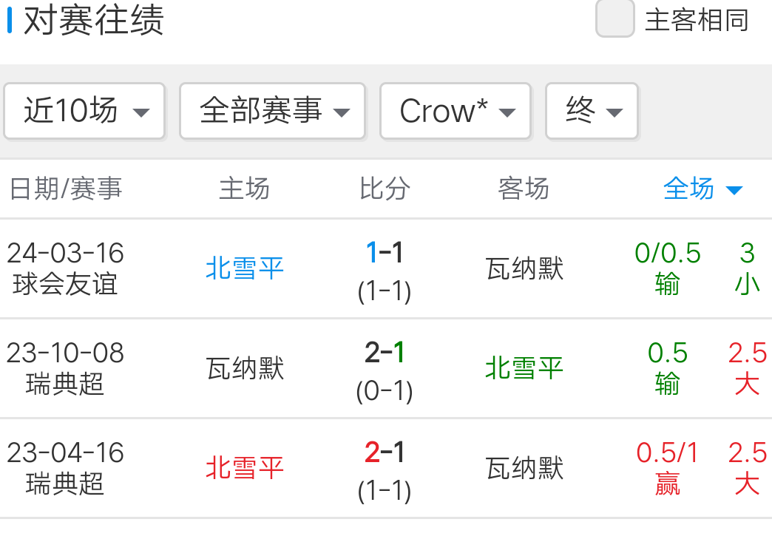Toggle the 主客相同 checkbox
Image resolution: width=772 pixels, height=539 pixels.
(x=615, y=18)
